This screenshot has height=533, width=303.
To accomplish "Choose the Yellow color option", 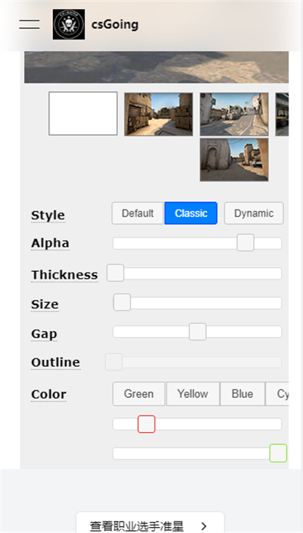I will click(x=192, y=393).
